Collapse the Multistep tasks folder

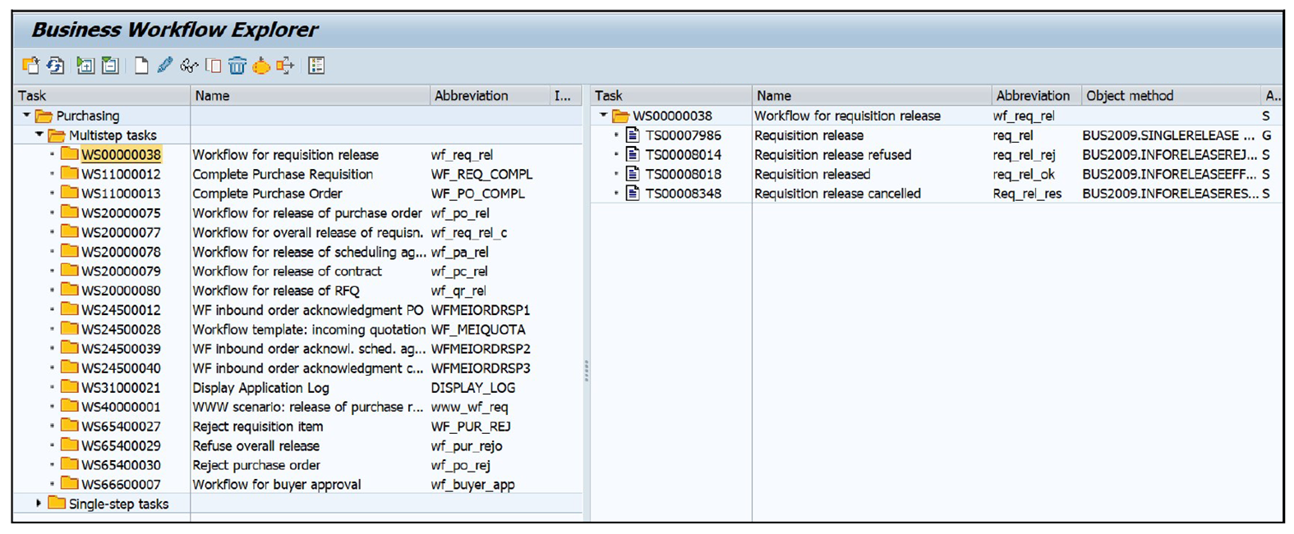tap(39, 135)
